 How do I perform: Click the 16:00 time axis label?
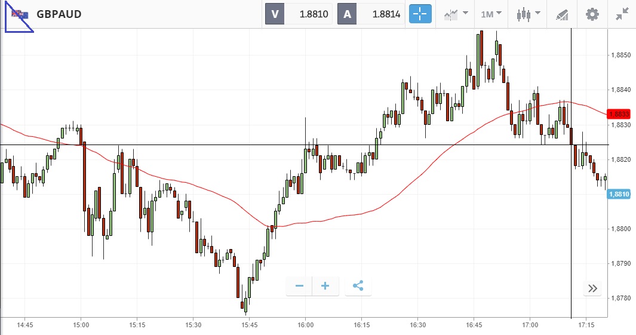(305, 325)
